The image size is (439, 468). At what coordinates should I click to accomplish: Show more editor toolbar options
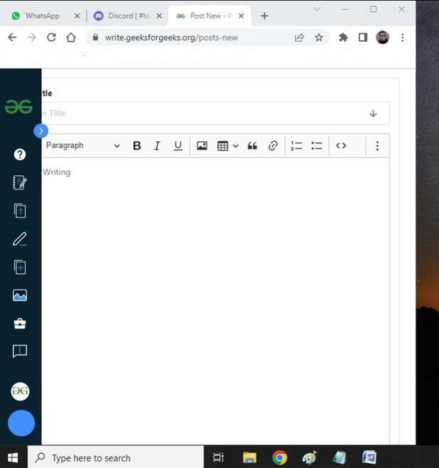tap(377, 145)
